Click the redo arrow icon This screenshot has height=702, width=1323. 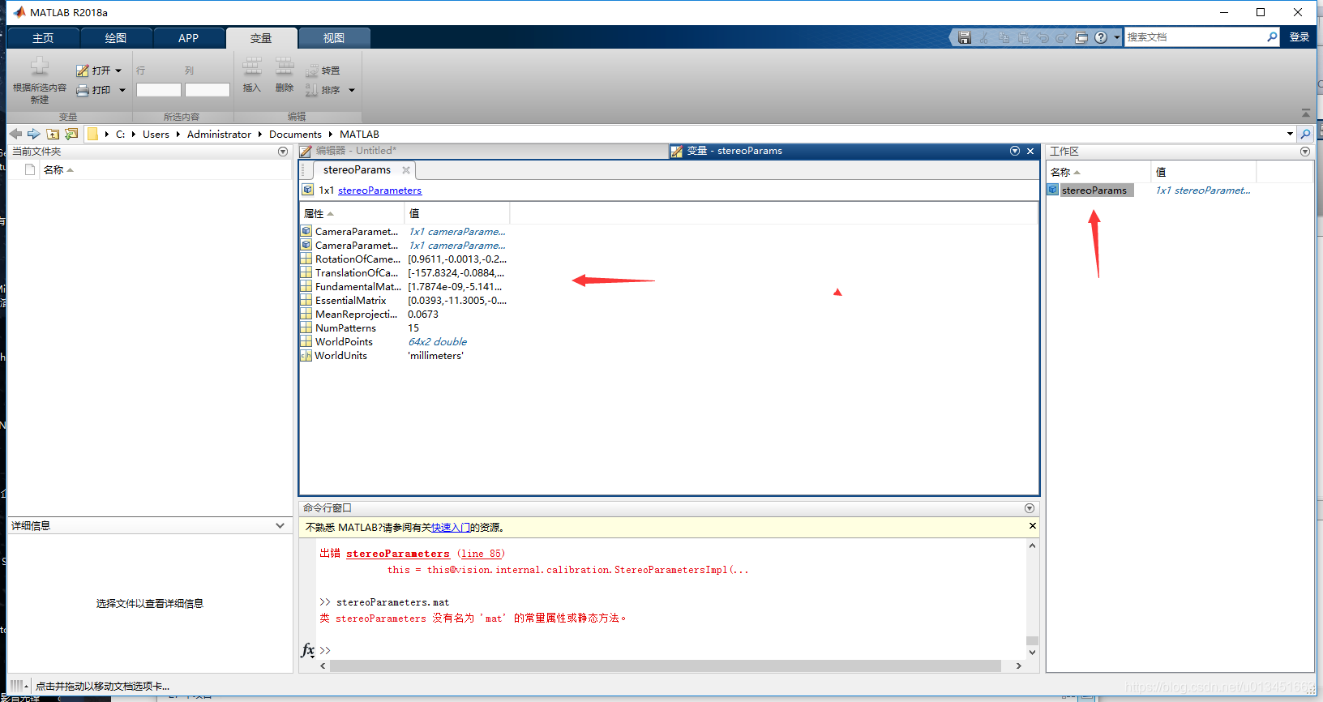(x=1061, y=37)
